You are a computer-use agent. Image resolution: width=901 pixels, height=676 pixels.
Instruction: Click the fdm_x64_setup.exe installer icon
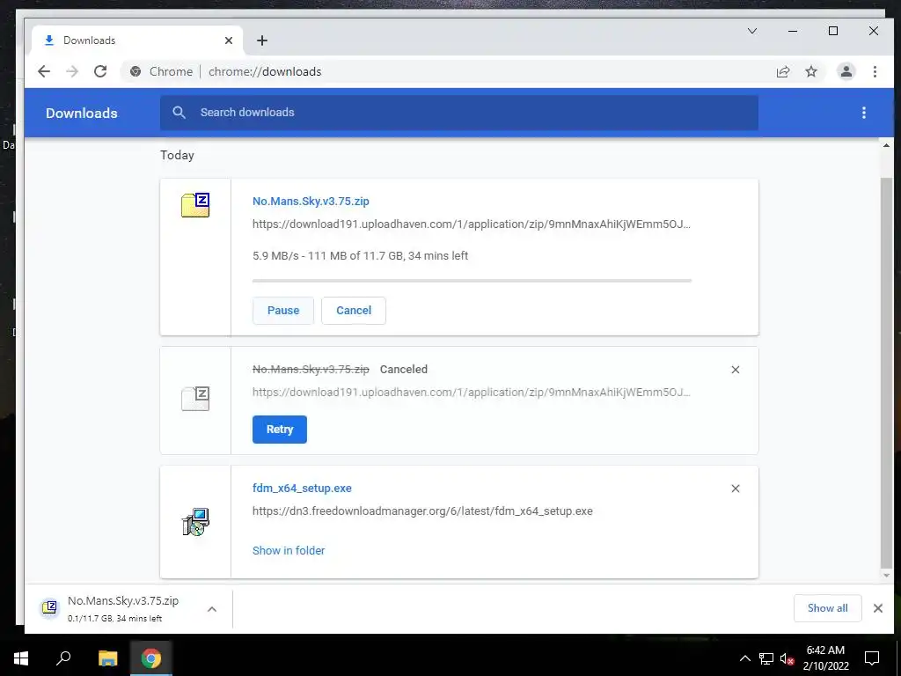(x=195, y=522)
